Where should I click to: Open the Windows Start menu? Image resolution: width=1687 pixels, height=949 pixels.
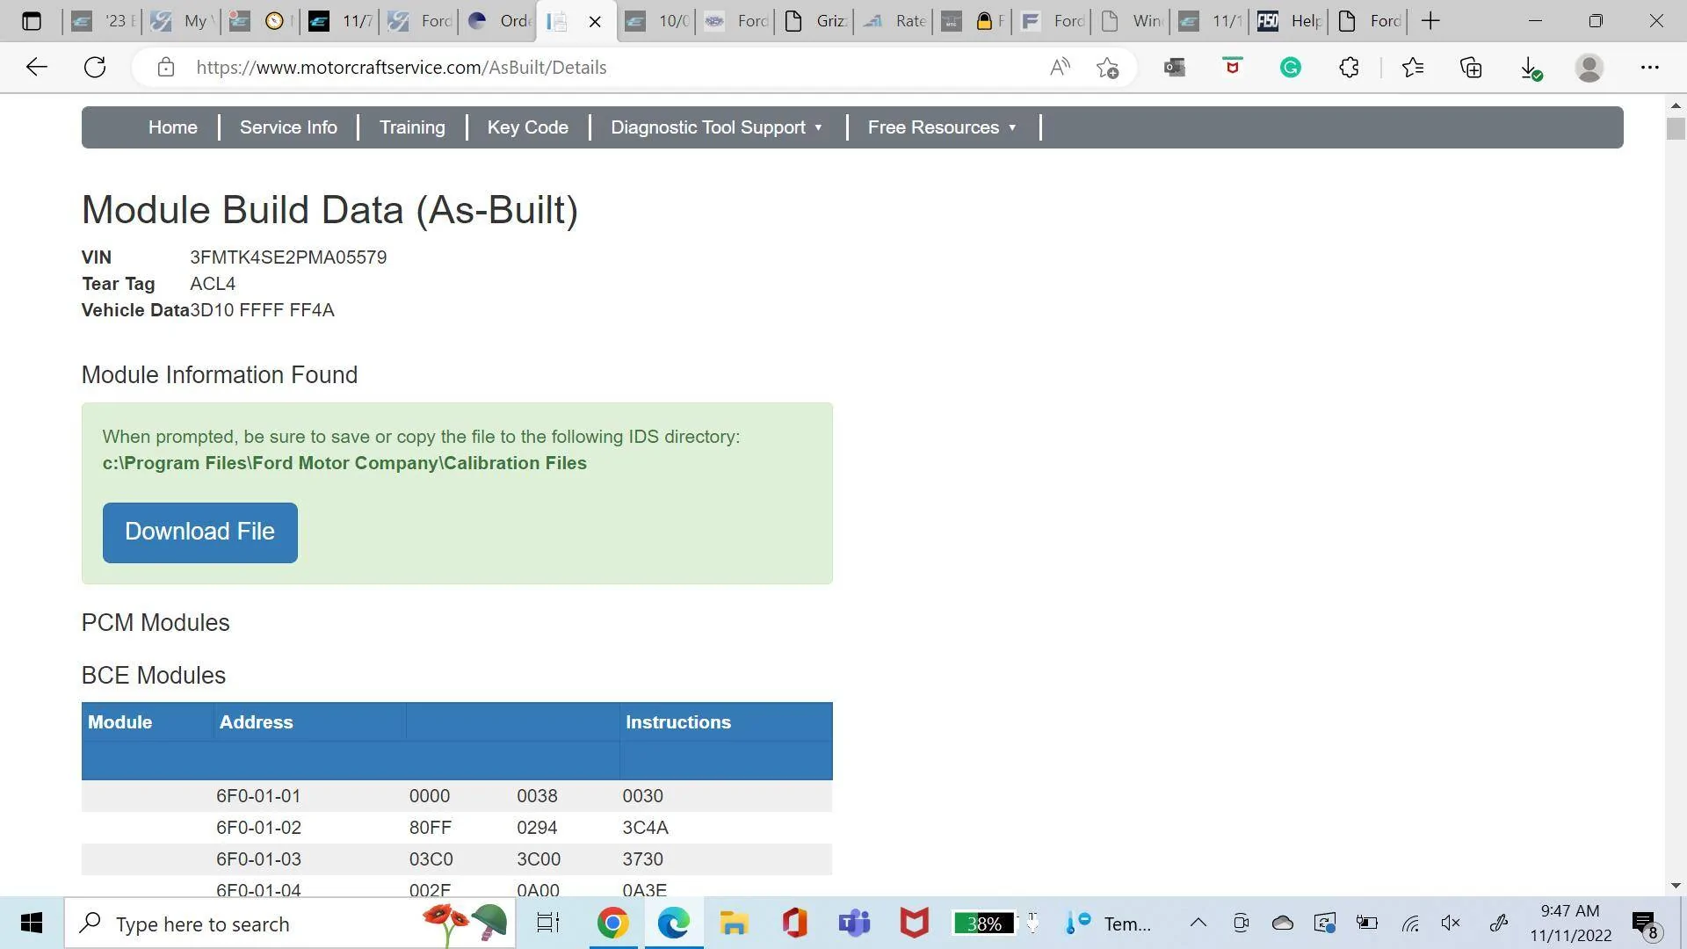click(32, 924)
